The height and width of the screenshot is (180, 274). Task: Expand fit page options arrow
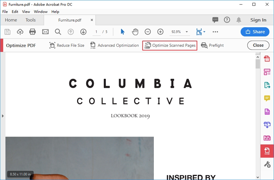point(204,32)
